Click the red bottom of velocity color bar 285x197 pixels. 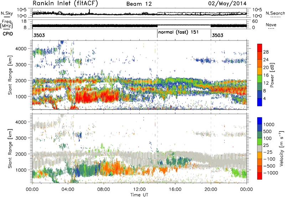(260, 176)
